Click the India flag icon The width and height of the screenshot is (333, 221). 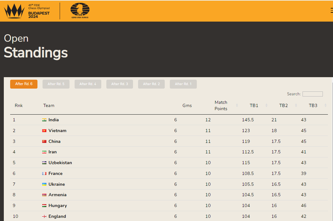coord(44,120)
